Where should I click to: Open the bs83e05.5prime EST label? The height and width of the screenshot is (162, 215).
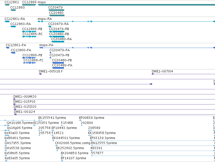[17, 158]
